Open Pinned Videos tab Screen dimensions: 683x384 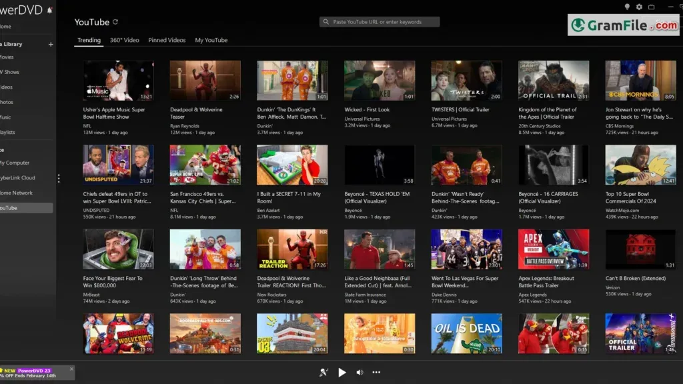167,40
